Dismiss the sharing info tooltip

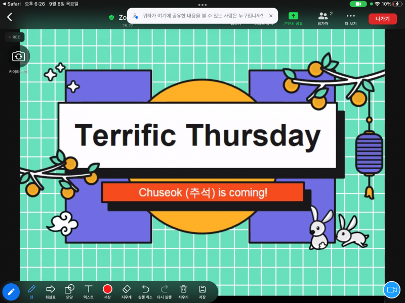[270, 16]
